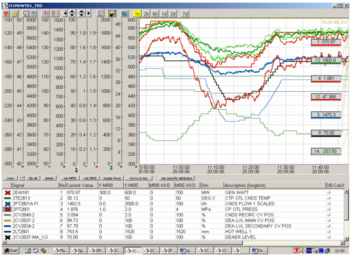Click the description (longtext) column header
This screenshot has height=256, width=352.
coord(246,186)
